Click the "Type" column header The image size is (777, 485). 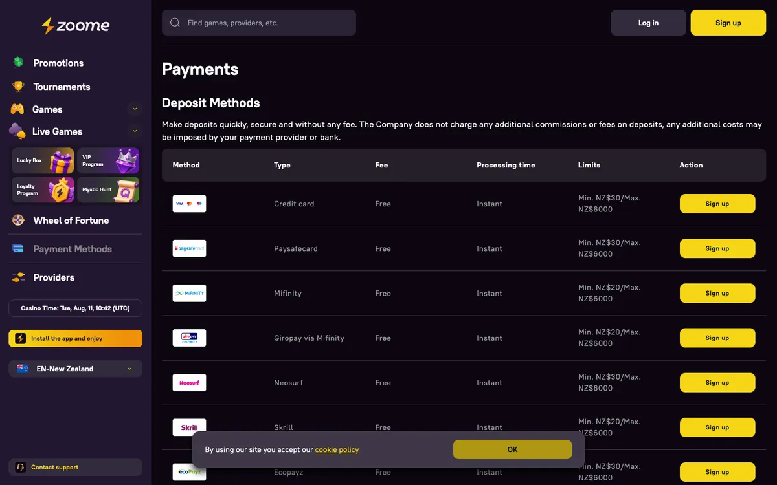[282, 165]
